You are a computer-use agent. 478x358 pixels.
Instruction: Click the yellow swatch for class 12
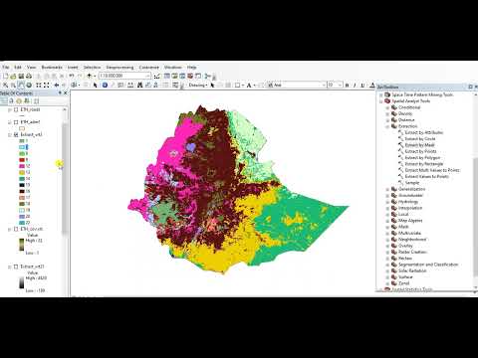click(22, 172)
